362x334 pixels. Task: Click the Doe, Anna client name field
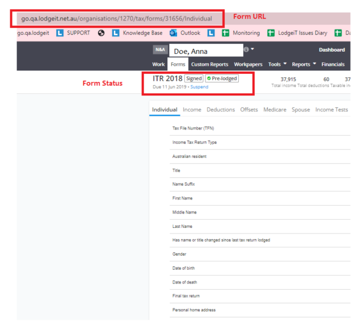pos(206,51)
